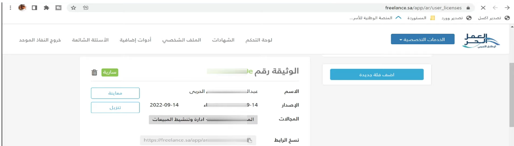Viewport: 514px width, 146px height.
Task: Click the document link field
Action: [198, 140]
